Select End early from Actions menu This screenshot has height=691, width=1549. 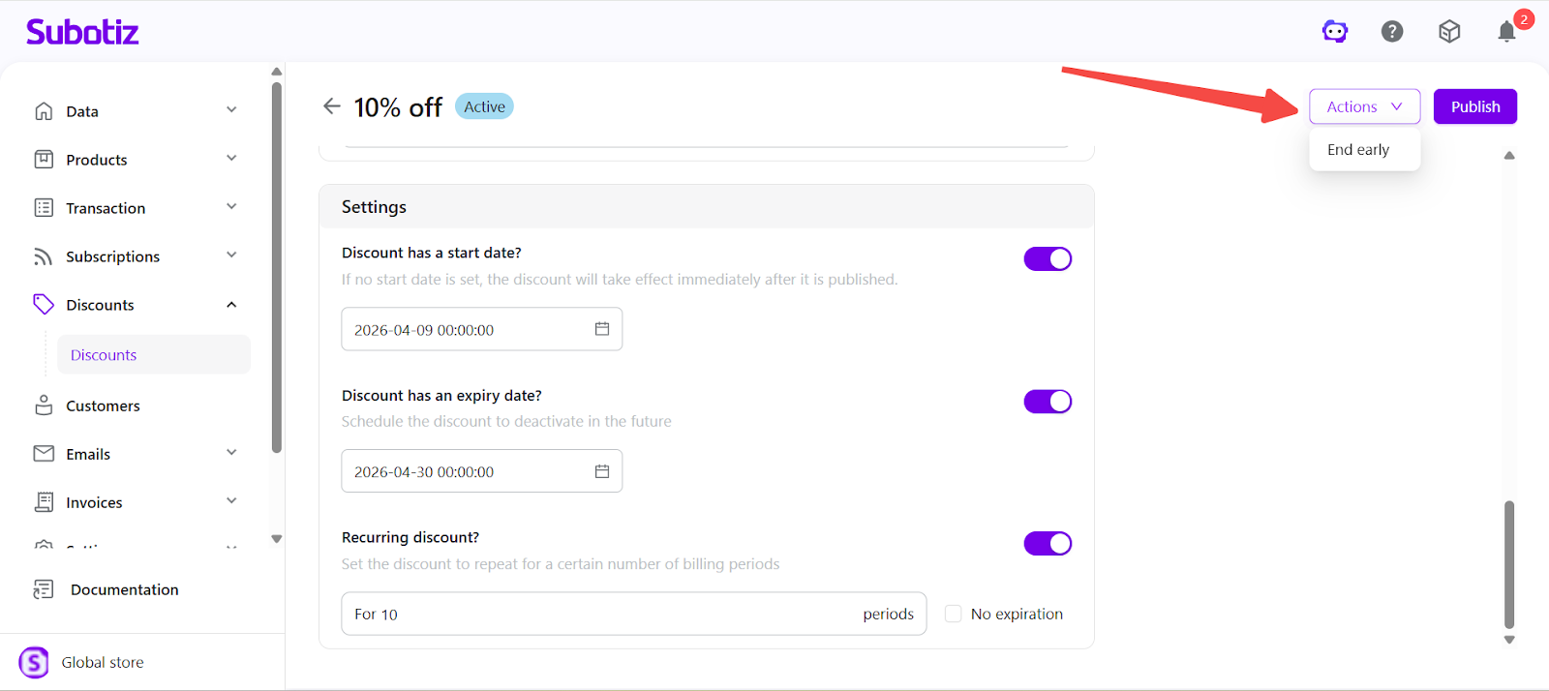click(x=1358, y=150)
